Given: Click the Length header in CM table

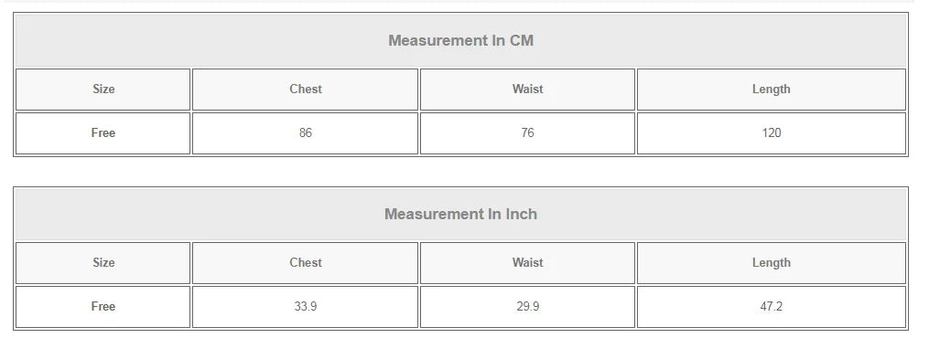Looking at the screenshot, I should point(772,90).
